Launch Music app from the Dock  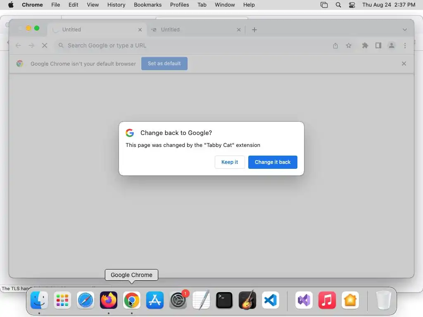click(x=327, y=300)
